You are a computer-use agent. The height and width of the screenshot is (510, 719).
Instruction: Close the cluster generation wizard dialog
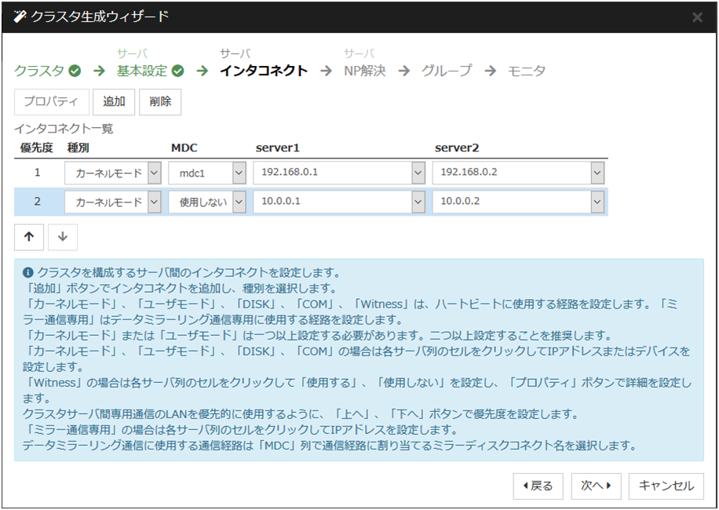coord(697,16)
